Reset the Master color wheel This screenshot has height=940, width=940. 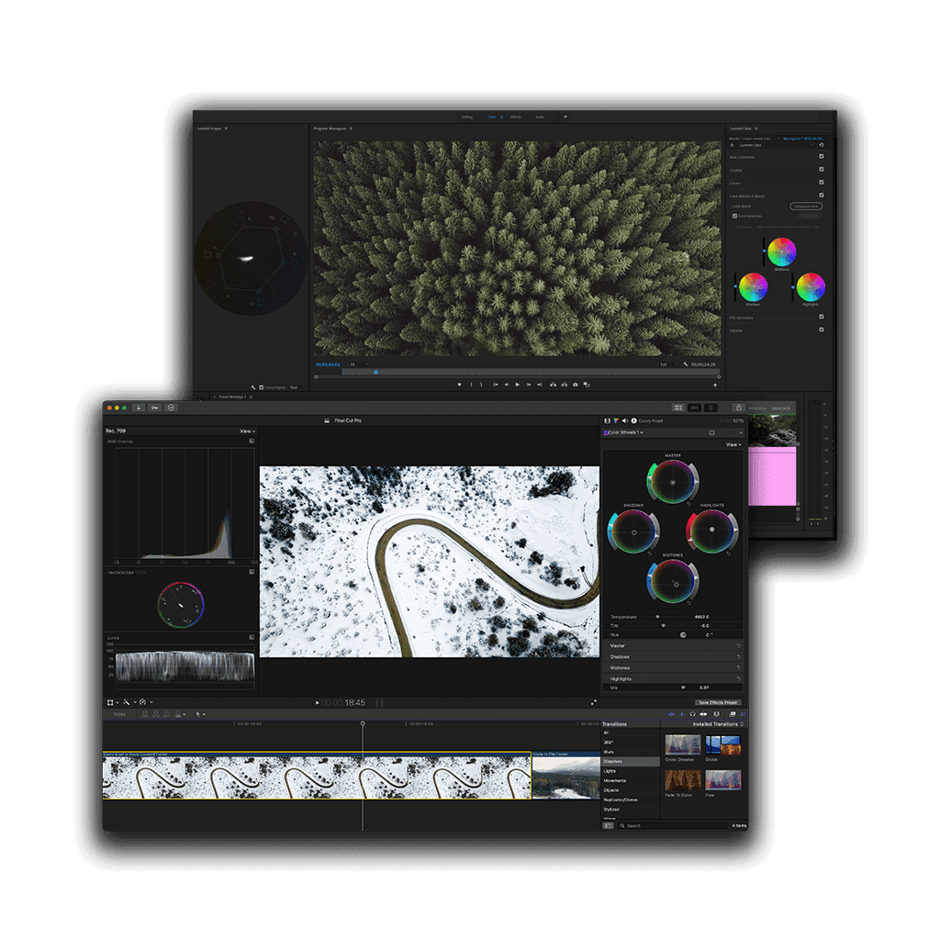[688, 503]
